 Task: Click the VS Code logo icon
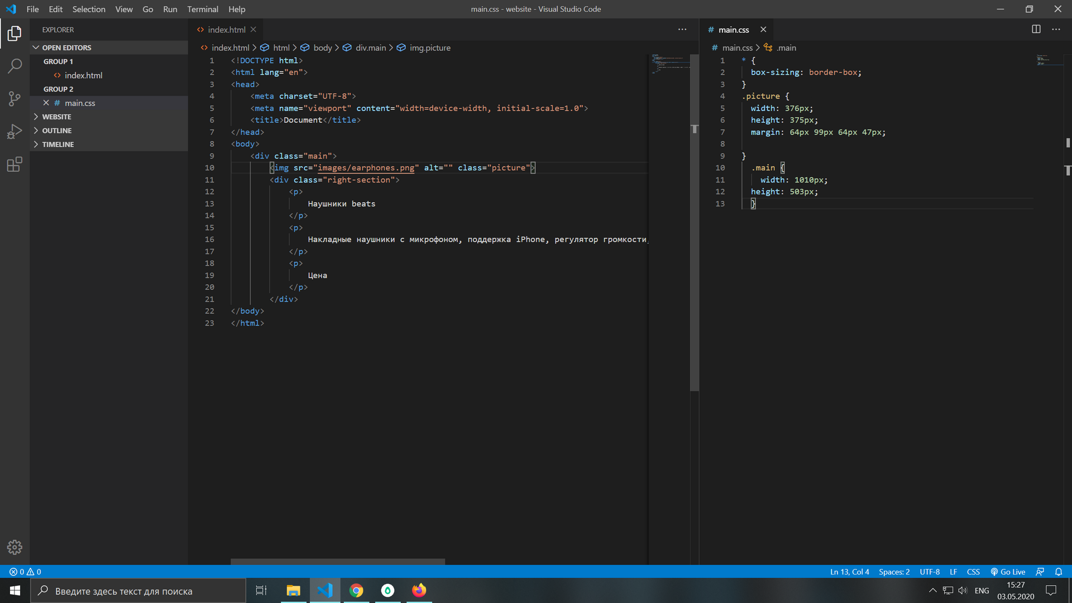tap(11, 9)
